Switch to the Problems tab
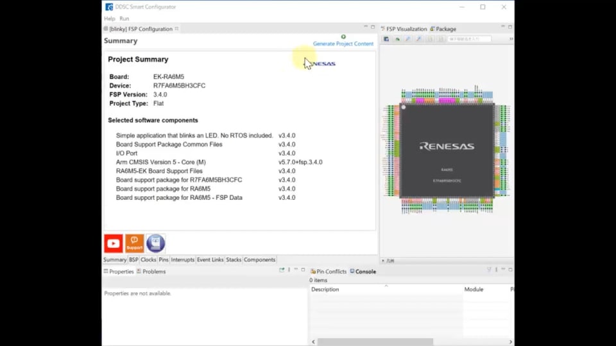Image resolution: width=616 pixels, height=346 pixels. coord(151,272)
